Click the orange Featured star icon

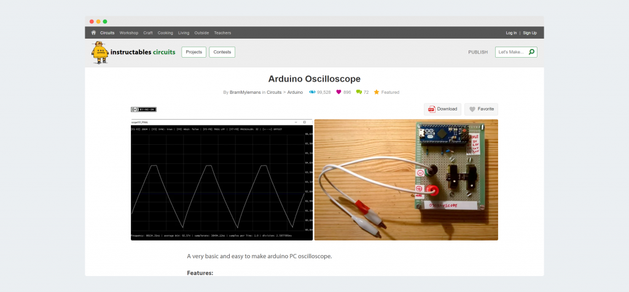point(377,92)
